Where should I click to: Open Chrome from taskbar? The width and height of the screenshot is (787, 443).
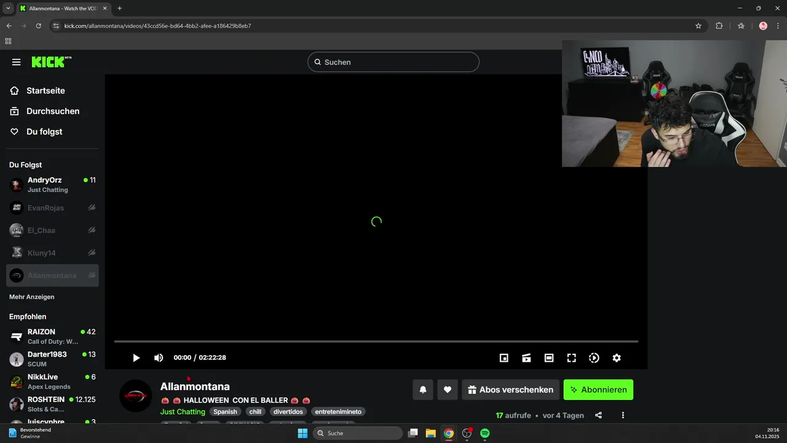449,433
